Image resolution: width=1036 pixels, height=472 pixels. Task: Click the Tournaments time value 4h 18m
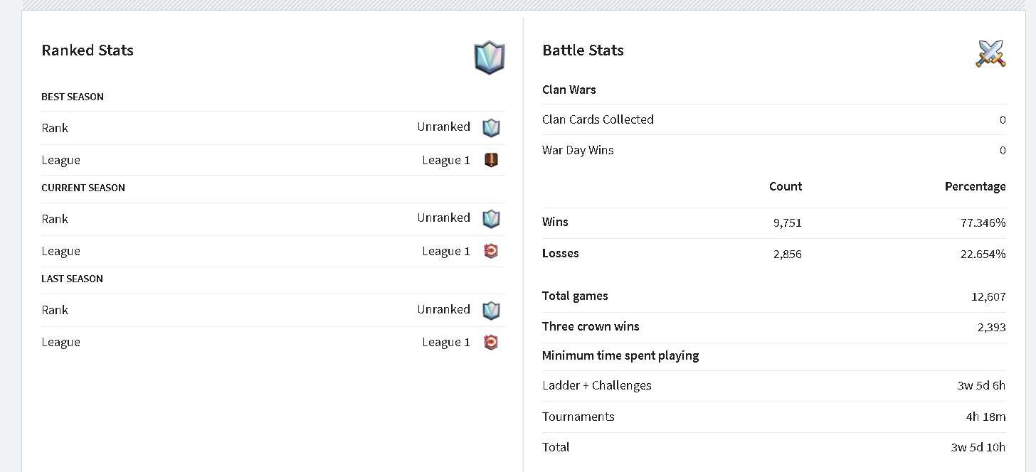[985, 417]
